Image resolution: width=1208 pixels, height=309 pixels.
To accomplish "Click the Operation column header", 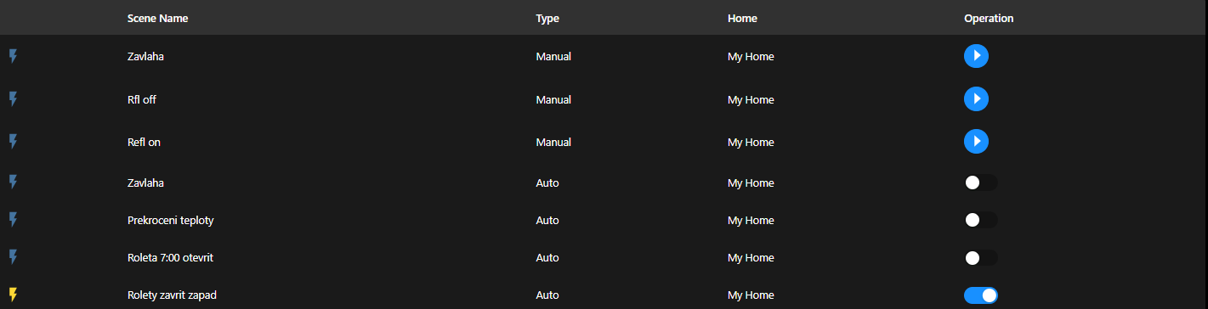I will pyautogui.click(x=989, y=18).
